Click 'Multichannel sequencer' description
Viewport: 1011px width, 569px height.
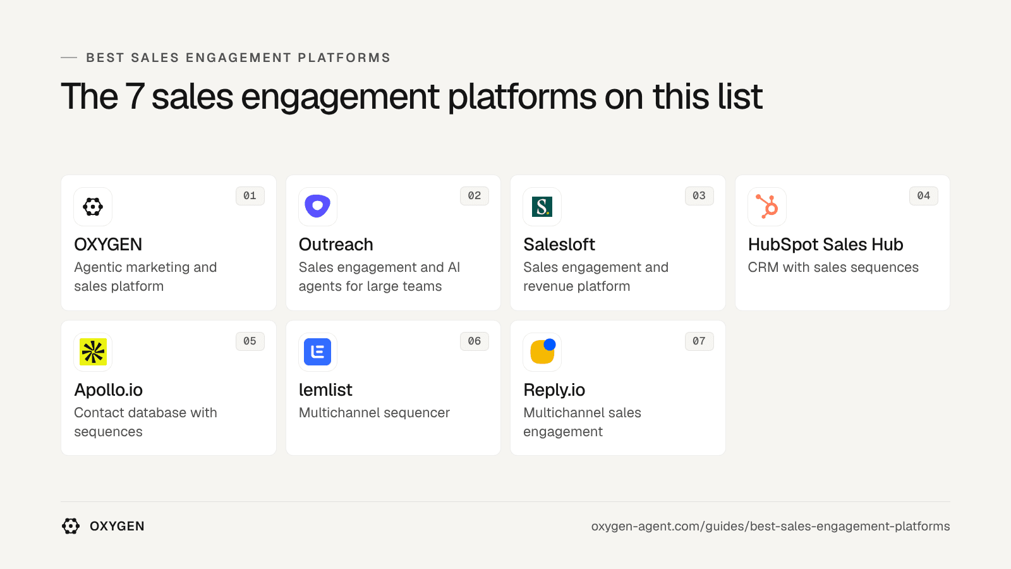[374, 413]
